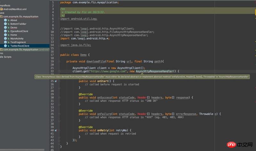Image resolution: width=256 pixels, height=151 pixels.
Task: Click the 'onSuccess' method name
Action: (x=104, y=98)
